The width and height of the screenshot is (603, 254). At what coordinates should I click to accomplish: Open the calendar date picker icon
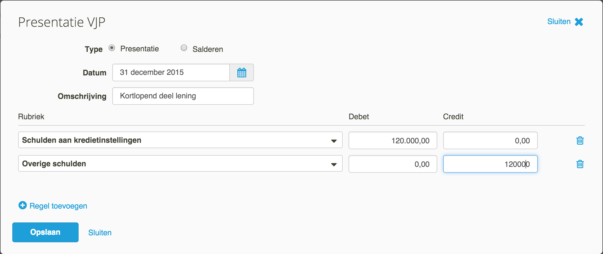click(x=242, y=72)
